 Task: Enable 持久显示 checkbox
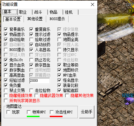click(x=59, y=50)
